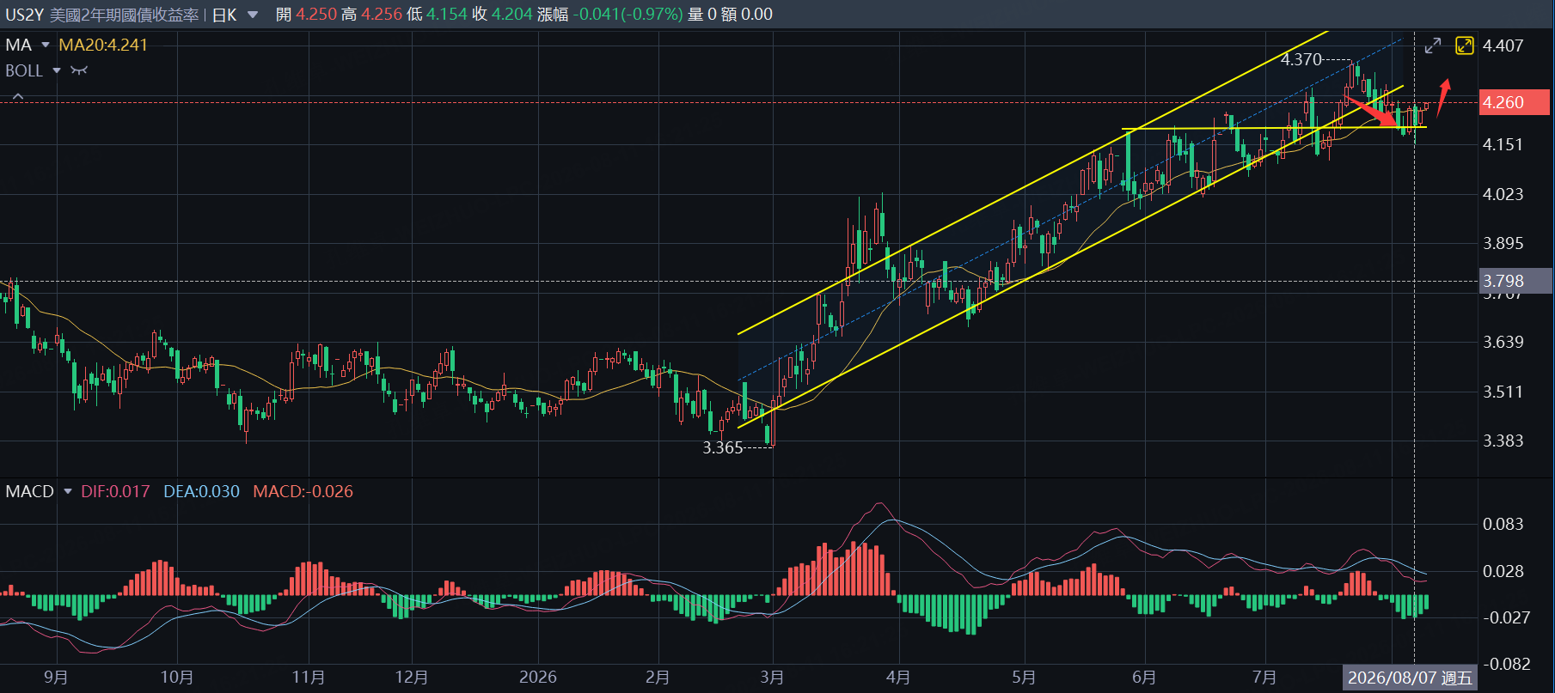The width and height of the screenshot is (1555, 693).
Task: Click the 美國2年期國債收益率 instrument name
Action: pos(124,15)
